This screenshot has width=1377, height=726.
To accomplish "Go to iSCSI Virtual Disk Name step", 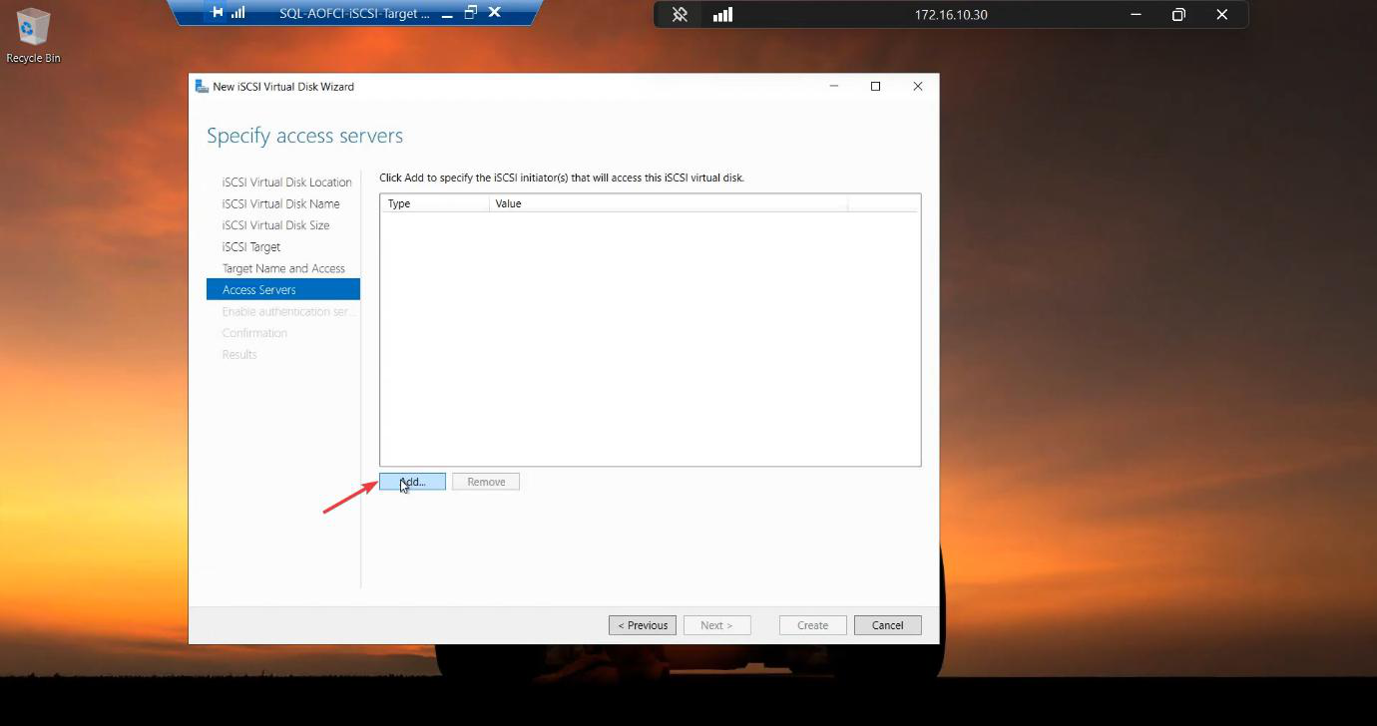I will point(280,203).
